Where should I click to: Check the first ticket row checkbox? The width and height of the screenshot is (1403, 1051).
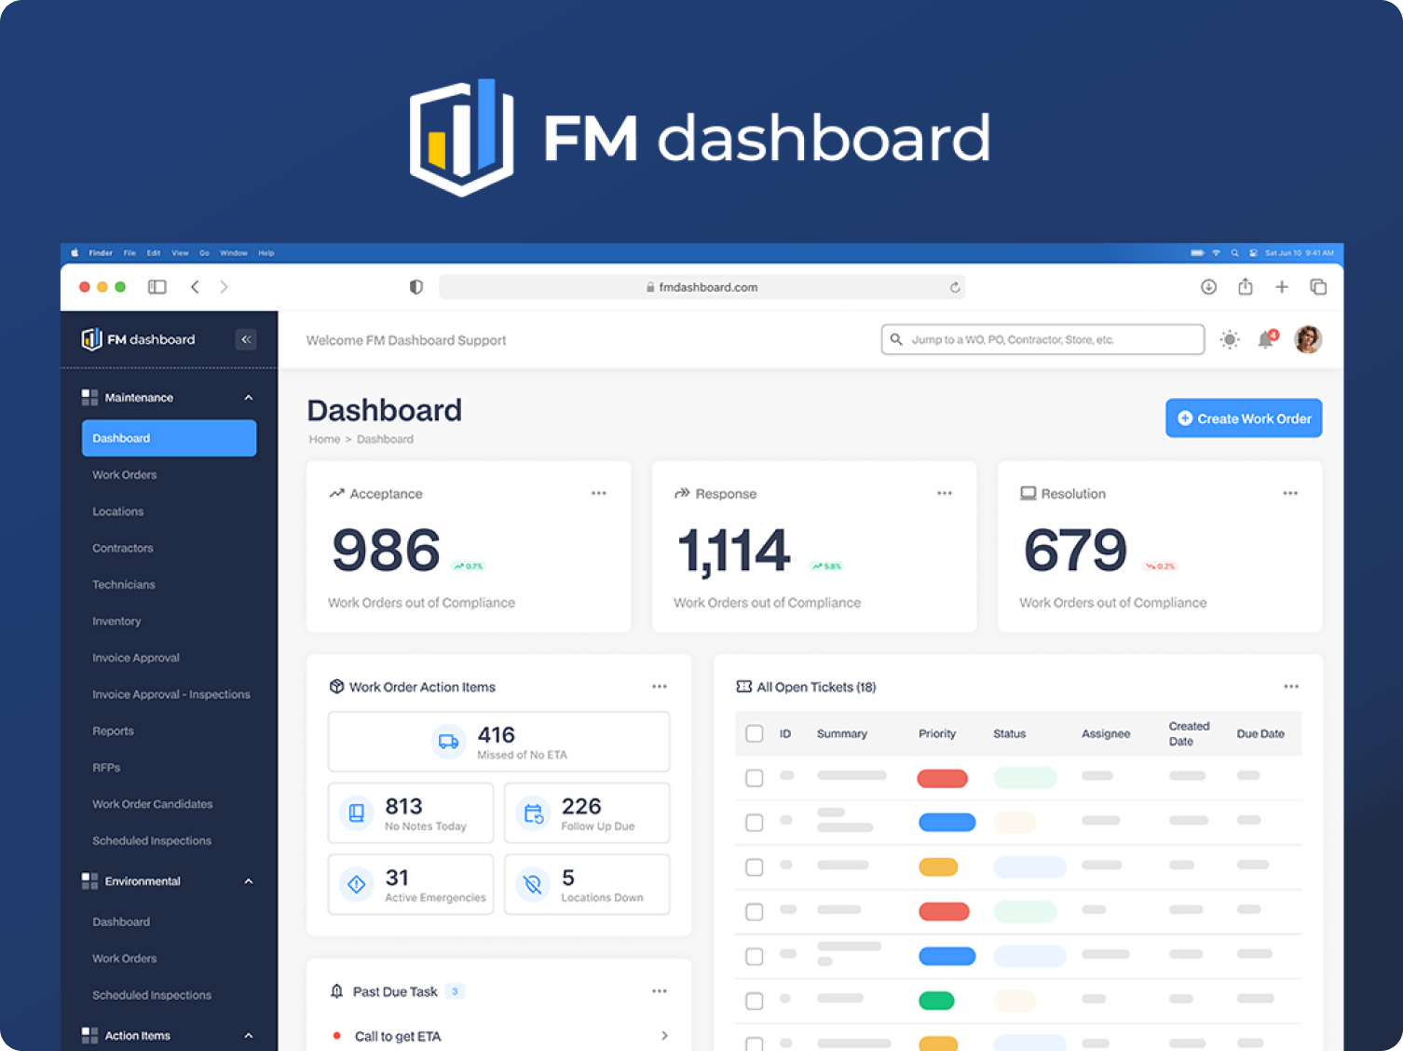click(x=755, y=778)
